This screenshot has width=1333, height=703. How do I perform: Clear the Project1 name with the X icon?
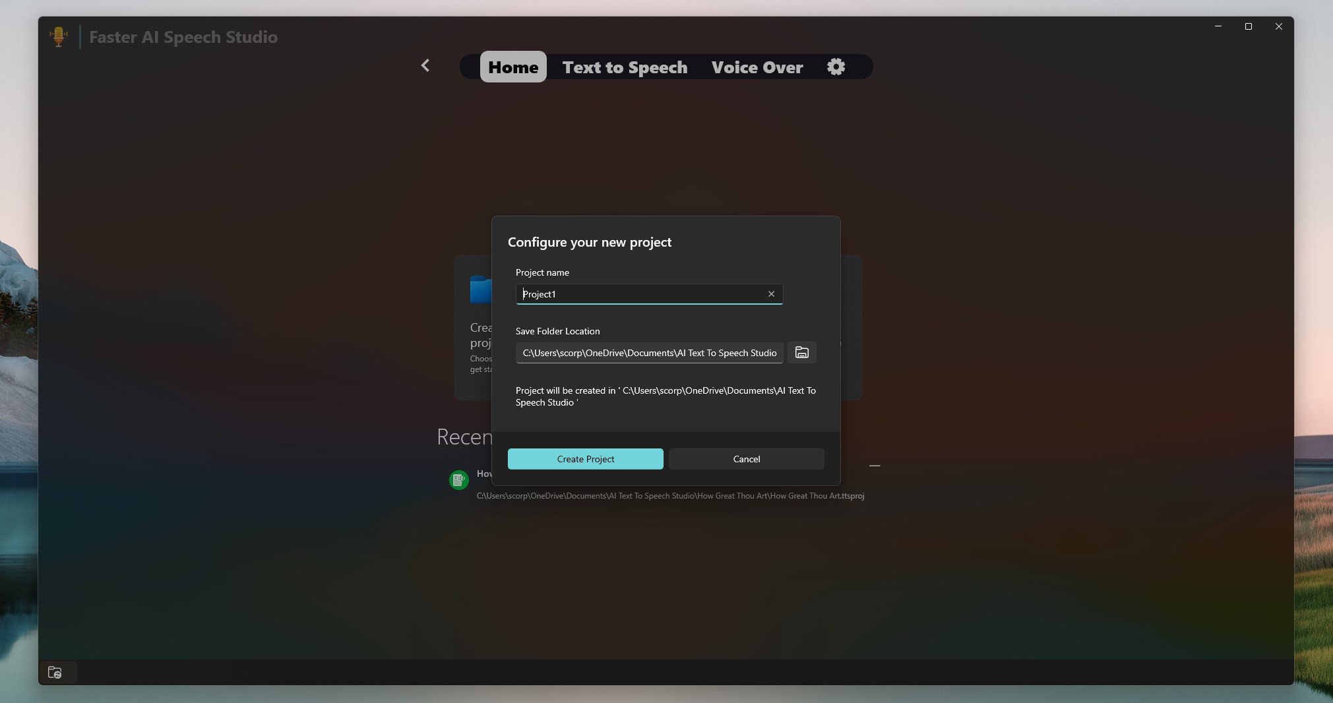770,294
